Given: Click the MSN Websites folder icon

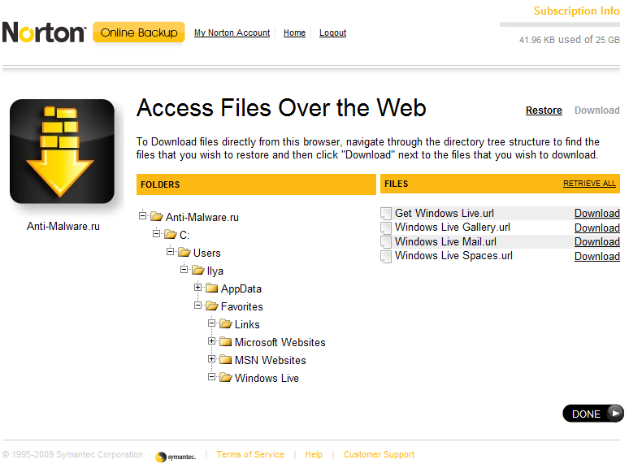Looking at the screenshot, I should tap(226, 360).
